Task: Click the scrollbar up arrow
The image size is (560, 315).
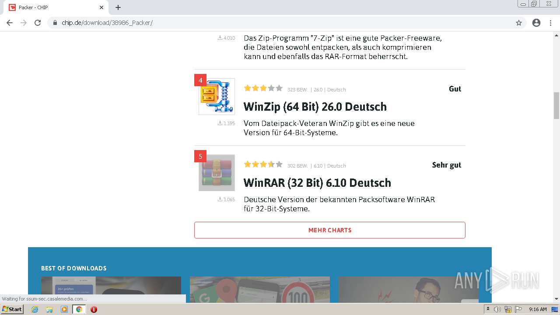Action: [x=556, y=35]
